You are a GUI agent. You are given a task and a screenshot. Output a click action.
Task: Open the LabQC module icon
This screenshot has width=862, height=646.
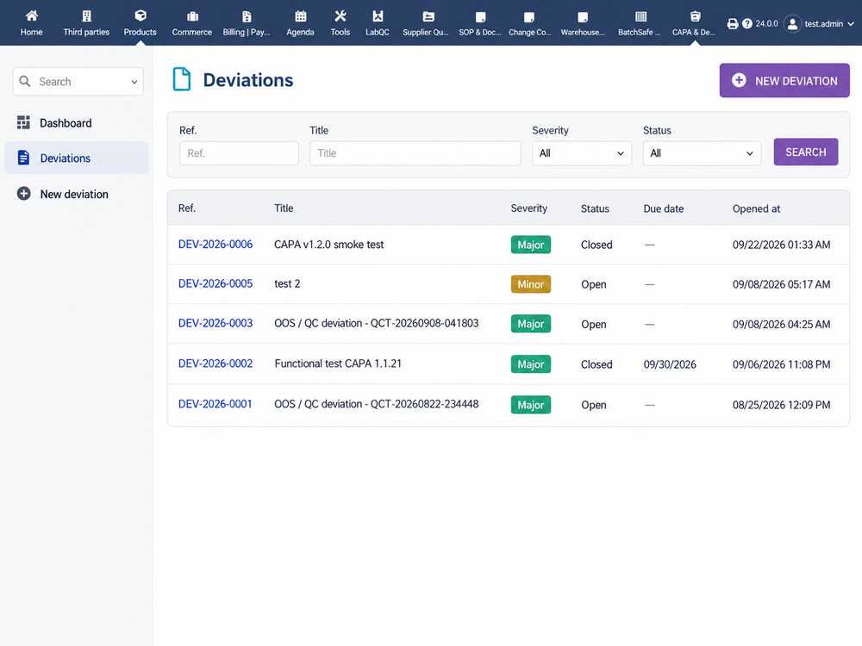[378, 16]
